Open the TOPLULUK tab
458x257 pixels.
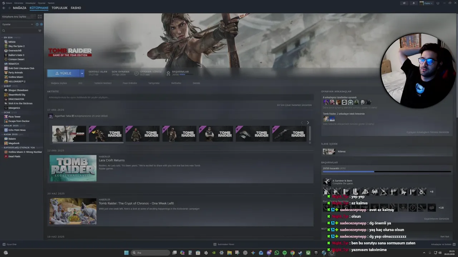pos(59,8)
